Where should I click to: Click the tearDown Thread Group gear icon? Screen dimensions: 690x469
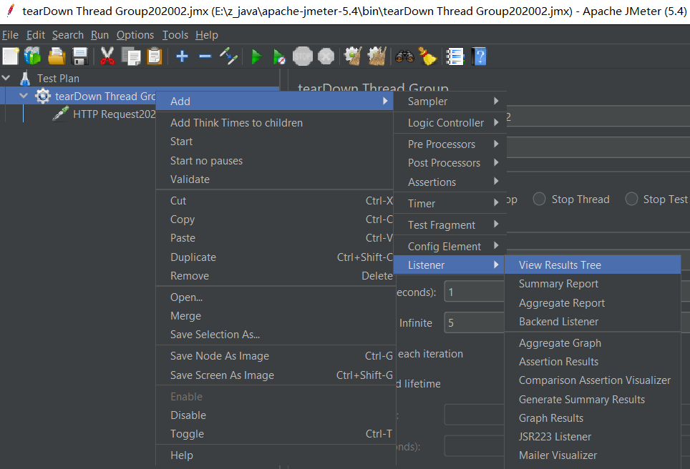click(x=43, y=96)
